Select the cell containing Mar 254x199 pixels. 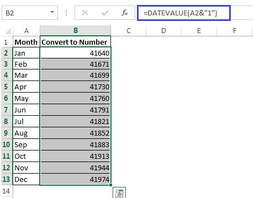pyautogui.click(x=27, y=75)
